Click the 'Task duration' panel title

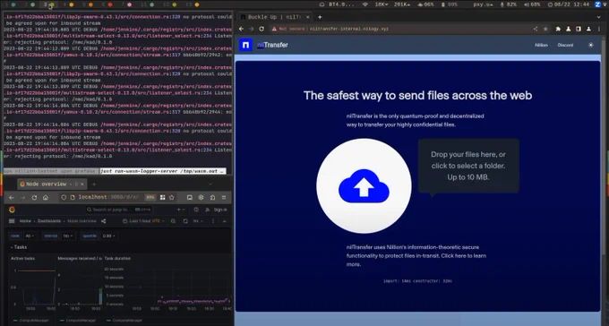(x=117, y=259)
